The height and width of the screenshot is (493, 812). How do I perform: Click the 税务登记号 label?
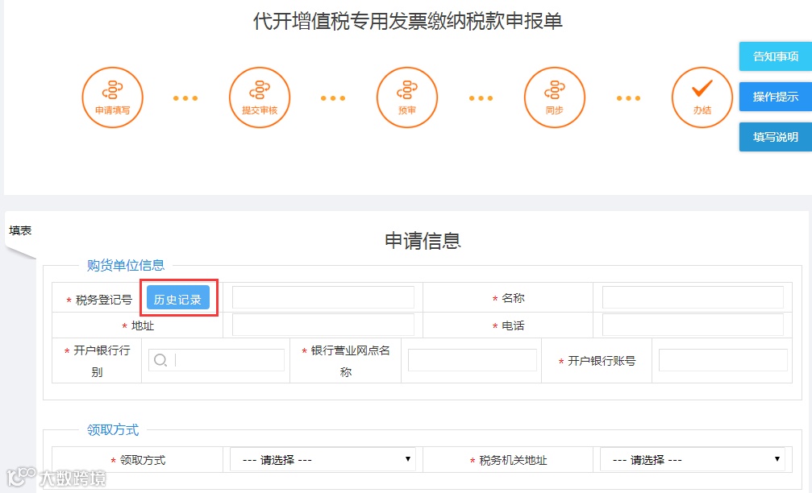[103, 300]
